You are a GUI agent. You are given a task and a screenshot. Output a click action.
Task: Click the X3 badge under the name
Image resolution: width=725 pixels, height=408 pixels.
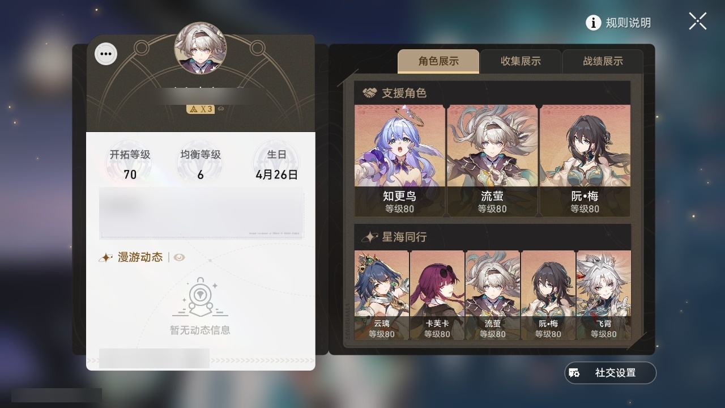201,108
